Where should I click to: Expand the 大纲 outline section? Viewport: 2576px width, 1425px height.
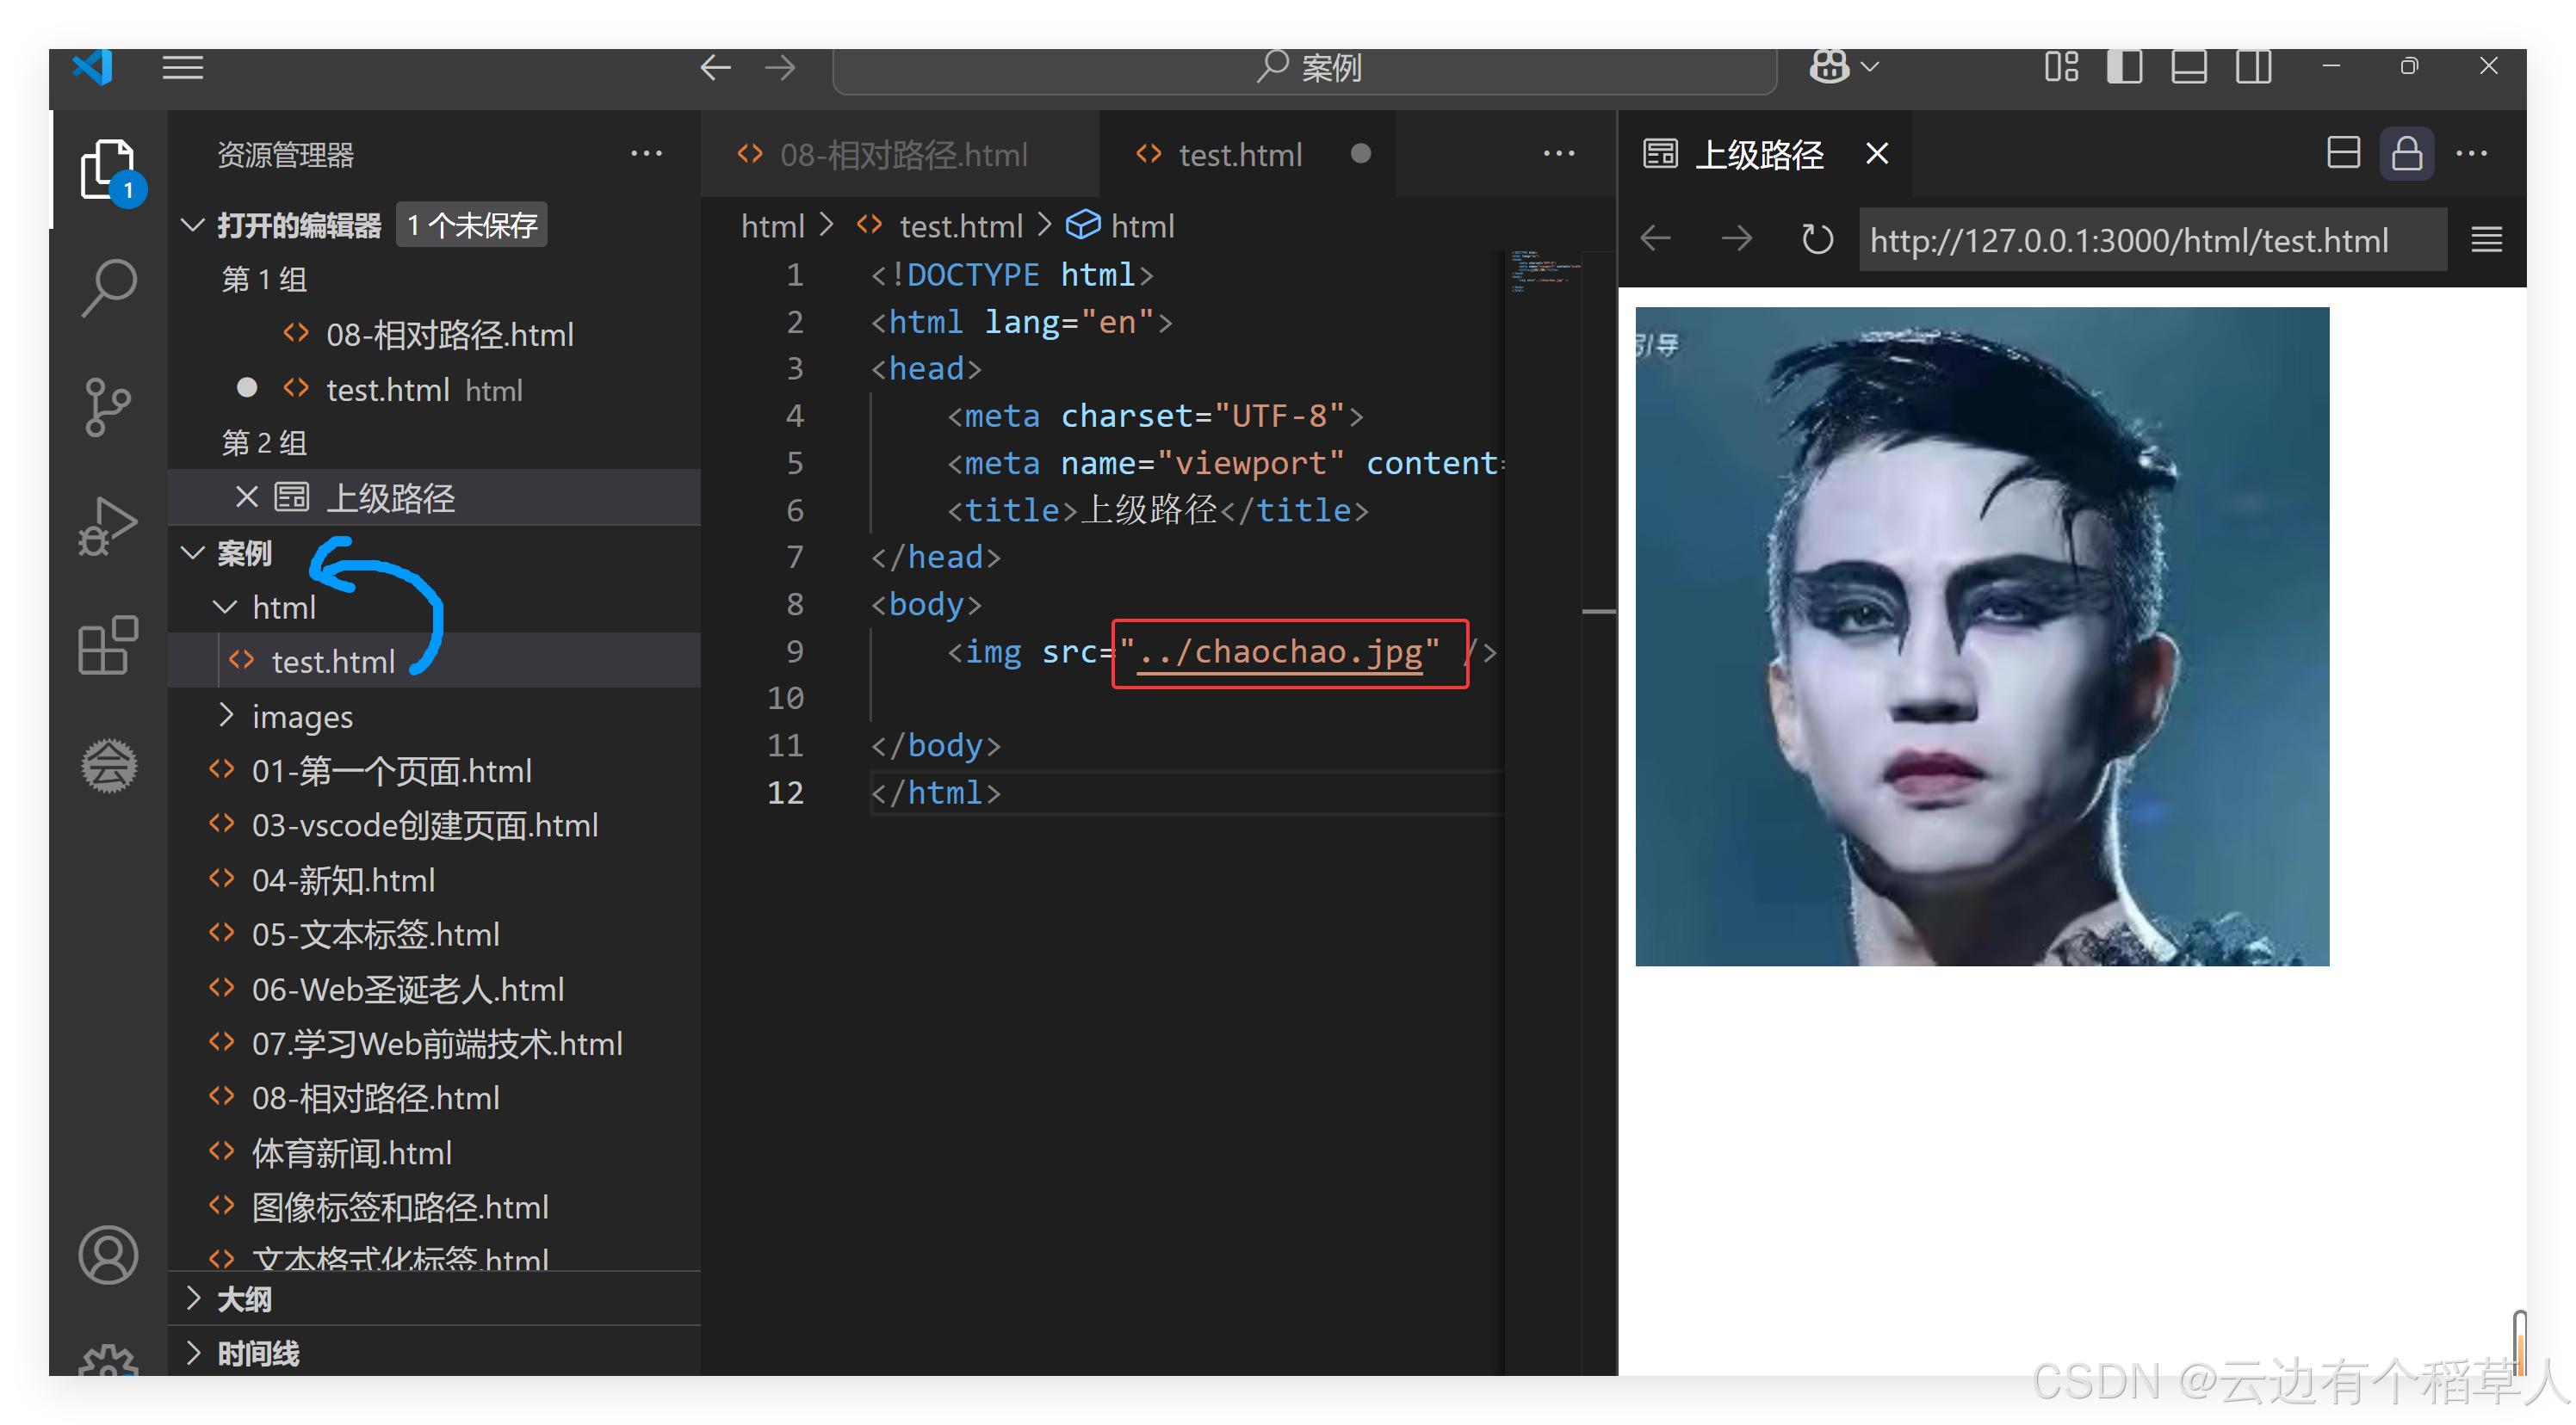243,1299
